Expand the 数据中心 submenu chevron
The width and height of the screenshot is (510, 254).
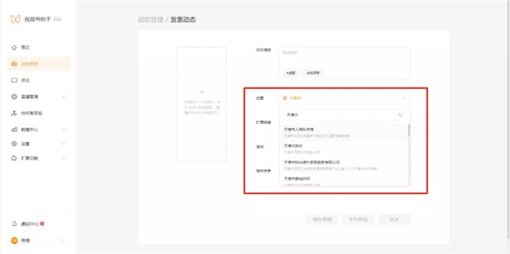(x=63, y=129)
